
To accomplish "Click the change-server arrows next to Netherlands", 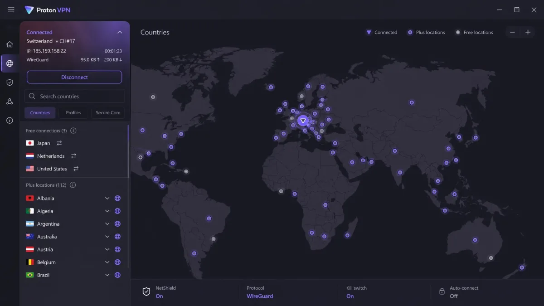I will pyautogui.click(x=73, y=156).
